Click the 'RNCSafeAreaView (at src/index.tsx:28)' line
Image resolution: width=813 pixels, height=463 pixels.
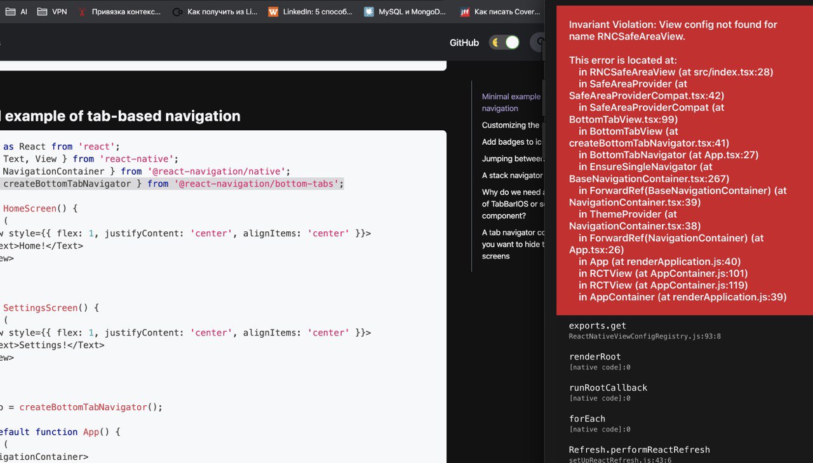[x=676, y=72]
